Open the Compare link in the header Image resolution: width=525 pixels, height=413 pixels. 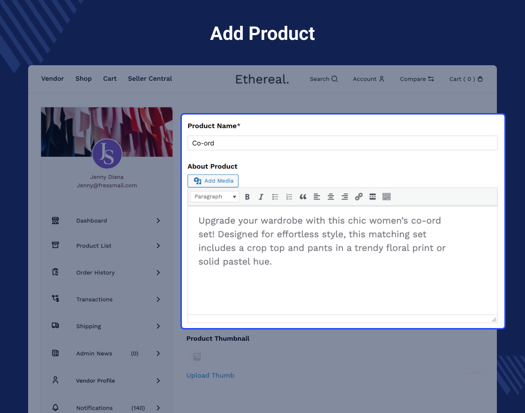click(x=417, y=79)
